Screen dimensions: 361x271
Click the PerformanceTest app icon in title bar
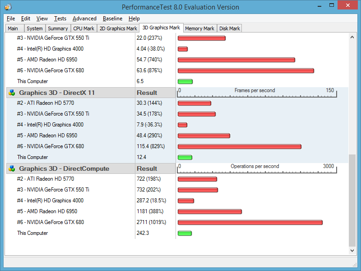click(8, 7)
